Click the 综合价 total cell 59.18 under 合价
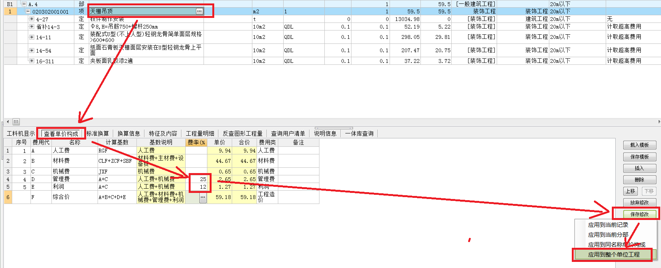The width and height of the screenshot is (661, 268). (x=244, y=197)
